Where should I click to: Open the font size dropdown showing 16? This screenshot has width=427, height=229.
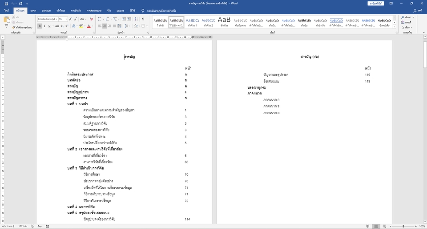pyautogui.click(x=66, y=19)
